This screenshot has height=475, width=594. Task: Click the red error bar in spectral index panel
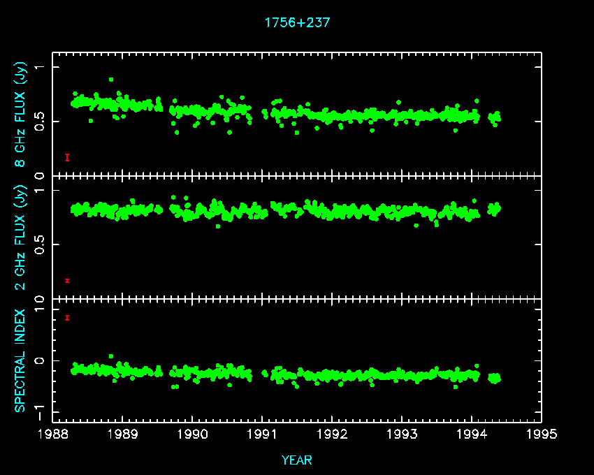67,318
